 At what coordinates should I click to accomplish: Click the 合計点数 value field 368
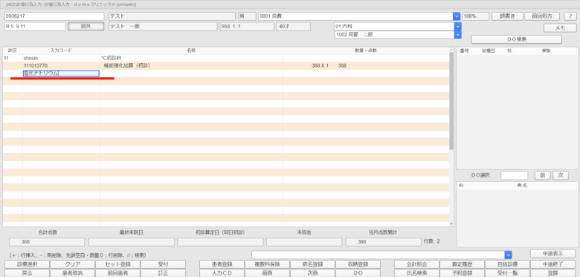click(47, 242)
